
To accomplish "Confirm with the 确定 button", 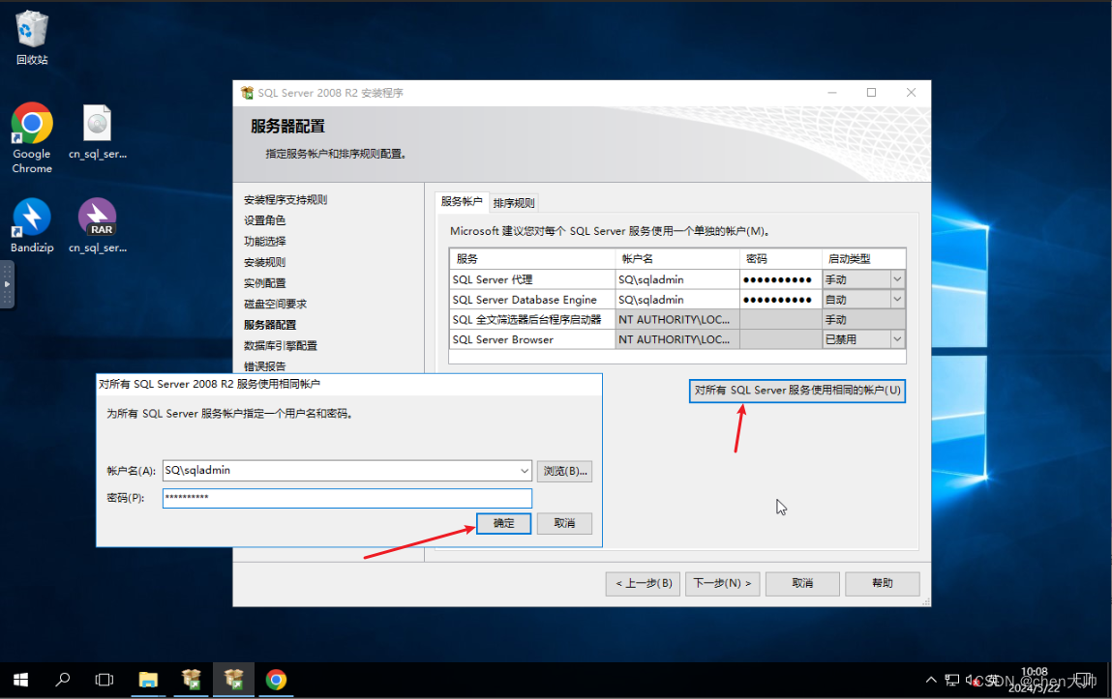I will [503, 523].
